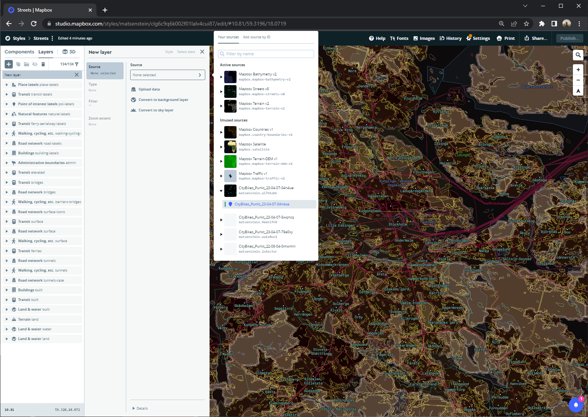Click the Convert to sky layer icon
The image size is (588, 417).
coord(134,110)
